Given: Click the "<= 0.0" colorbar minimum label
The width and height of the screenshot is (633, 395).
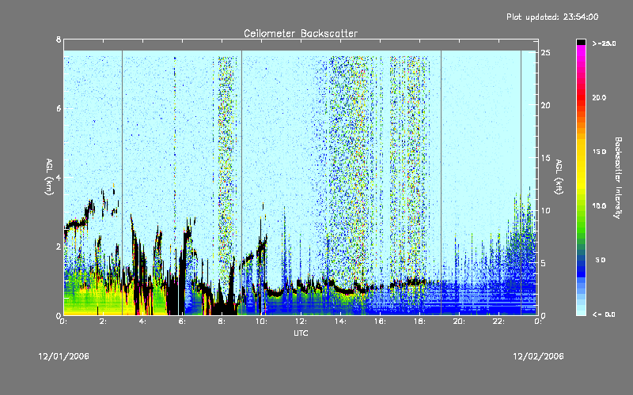Looking at the screenshot, I should coord(604,314).
